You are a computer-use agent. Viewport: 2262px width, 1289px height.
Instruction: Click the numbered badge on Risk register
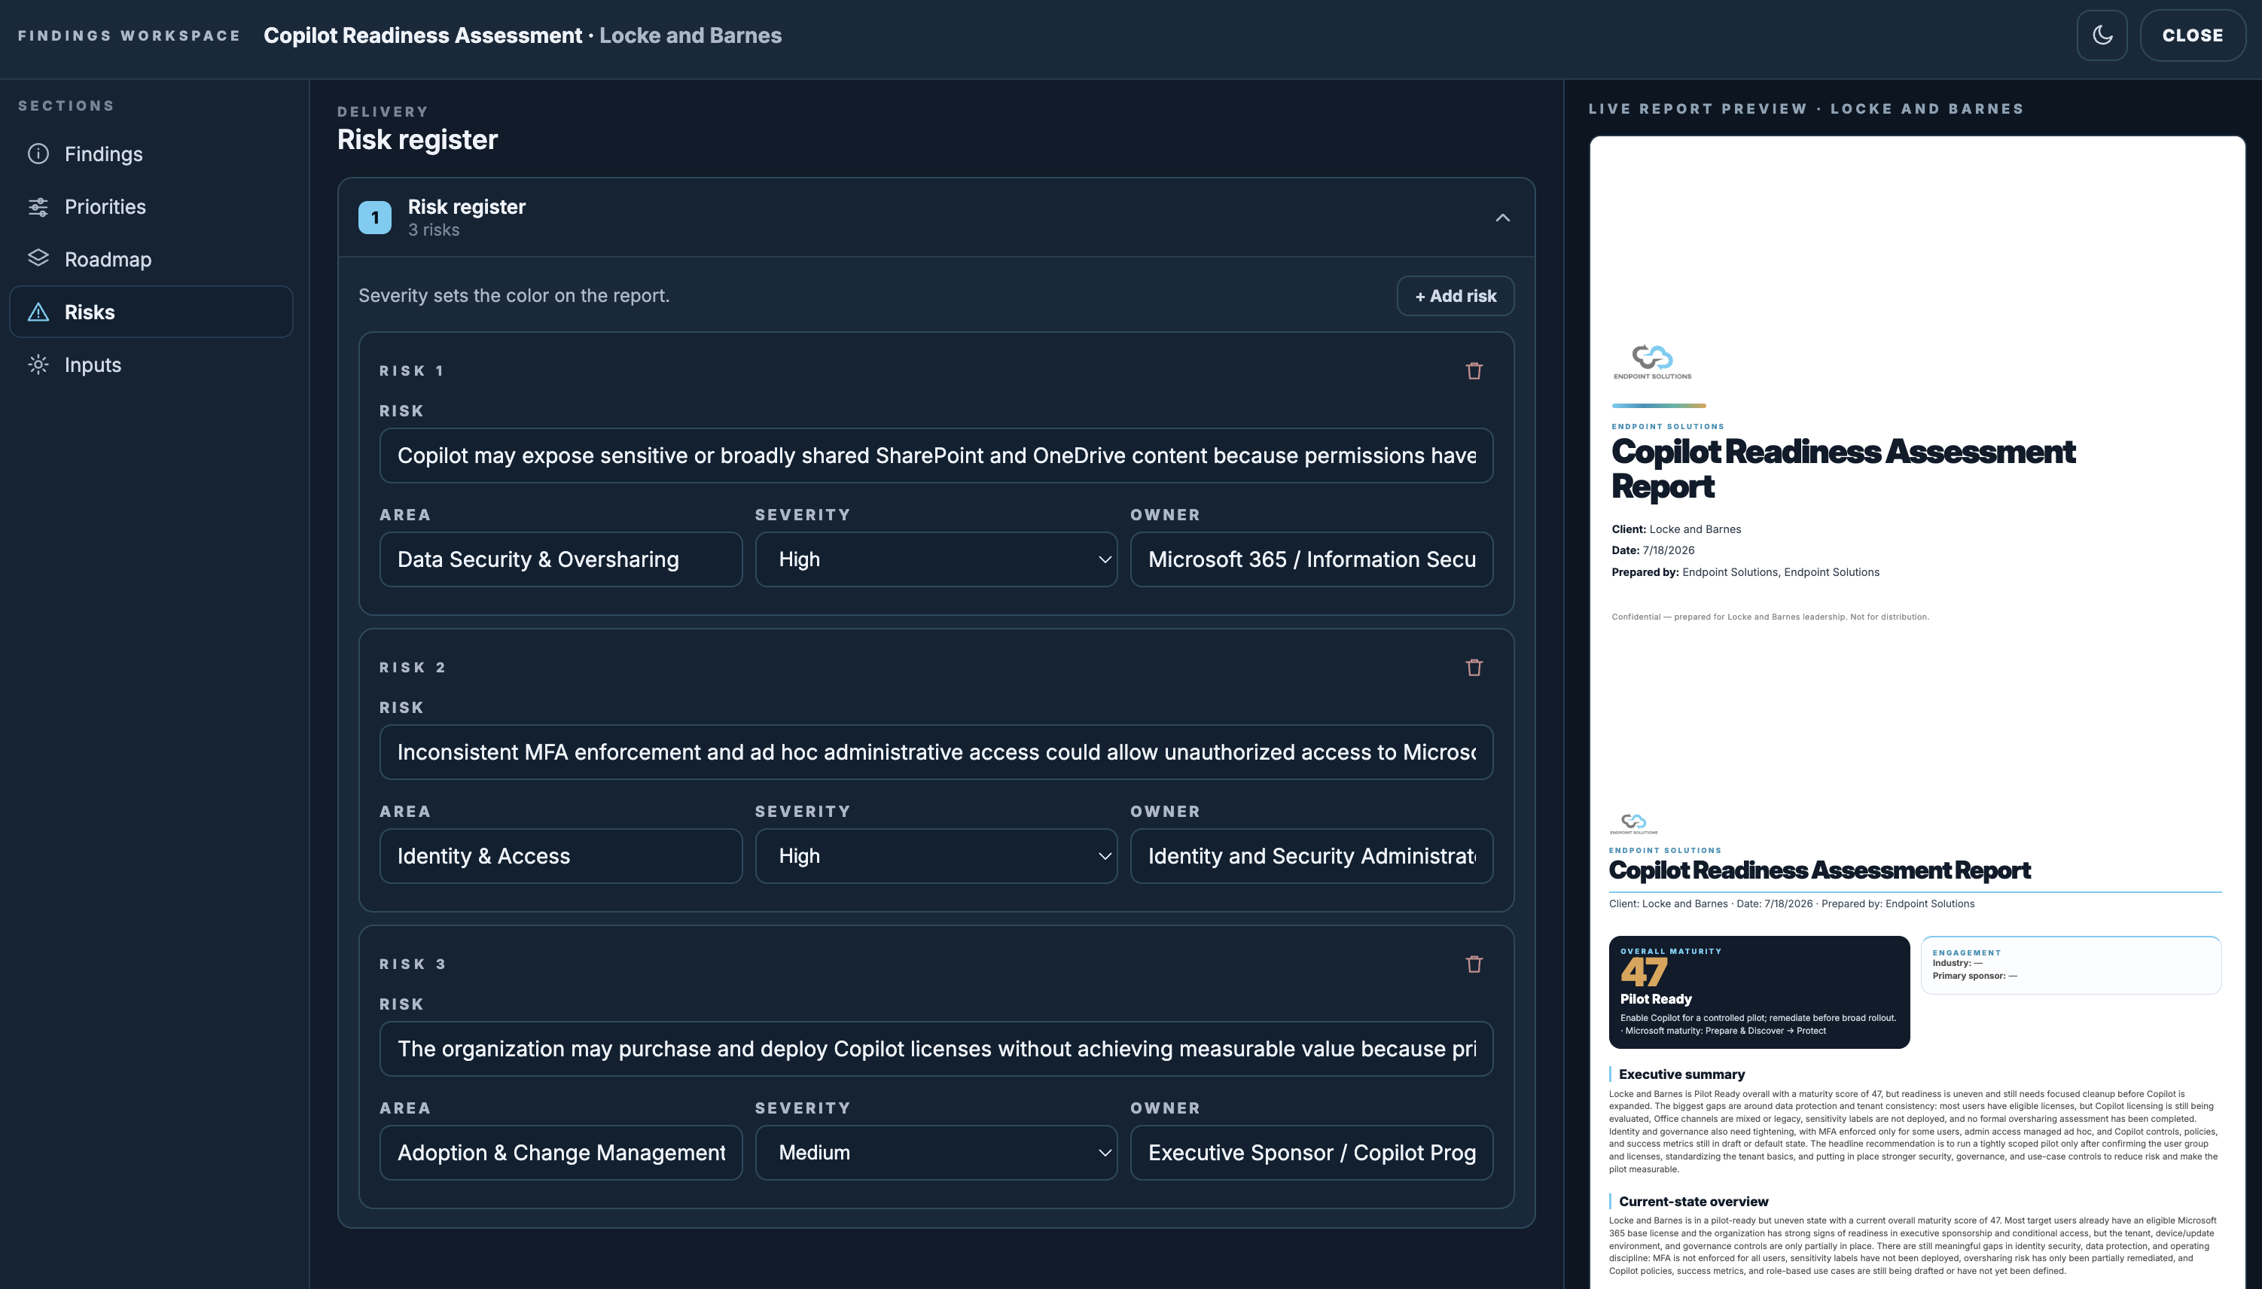click(374, 218)
